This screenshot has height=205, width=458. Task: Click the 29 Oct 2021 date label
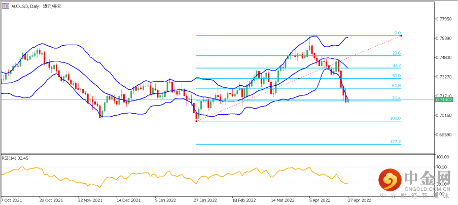(x=51, y=200)
